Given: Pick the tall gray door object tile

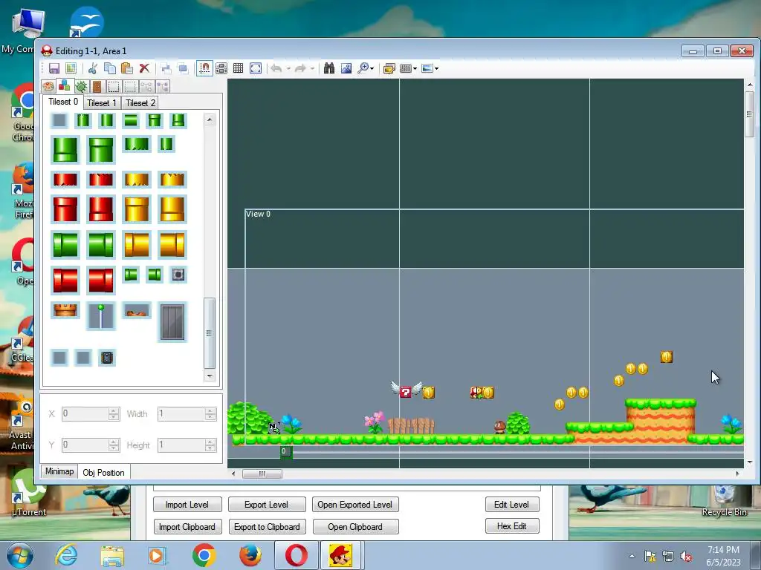Looking at the screenshot, I should (x=172, y=322).
